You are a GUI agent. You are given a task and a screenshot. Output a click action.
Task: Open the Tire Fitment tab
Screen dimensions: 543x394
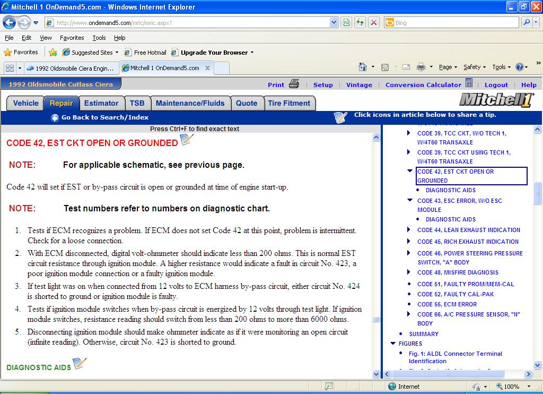pyautogui.click(x=289, y=103)
